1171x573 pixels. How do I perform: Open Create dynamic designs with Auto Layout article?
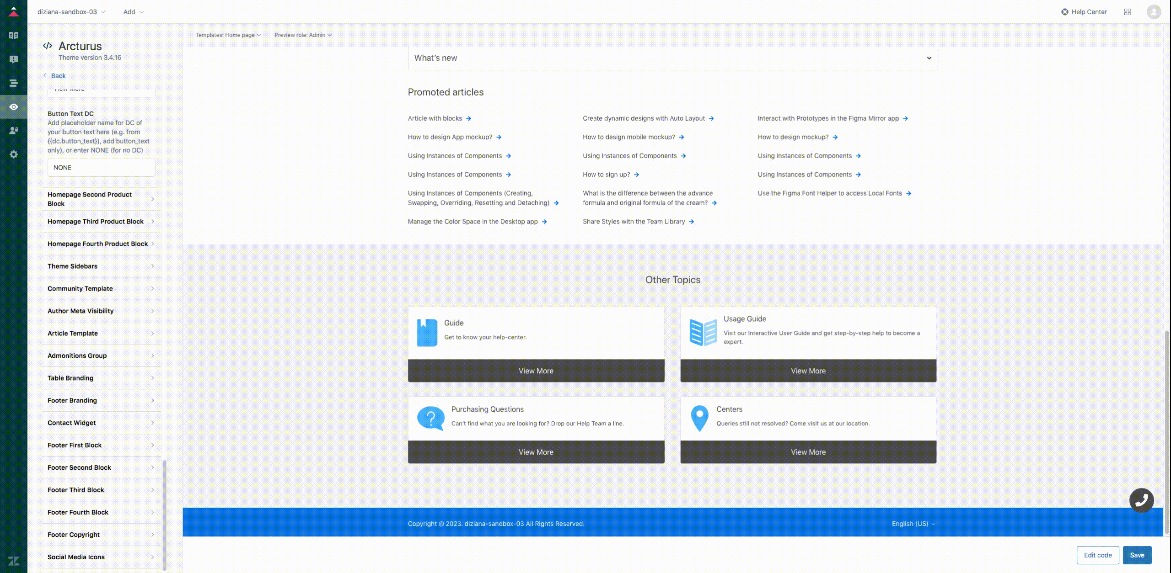(x=644, y=118)
